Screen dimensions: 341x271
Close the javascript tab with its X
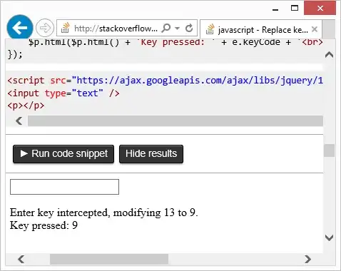click(x=315, y=29)
